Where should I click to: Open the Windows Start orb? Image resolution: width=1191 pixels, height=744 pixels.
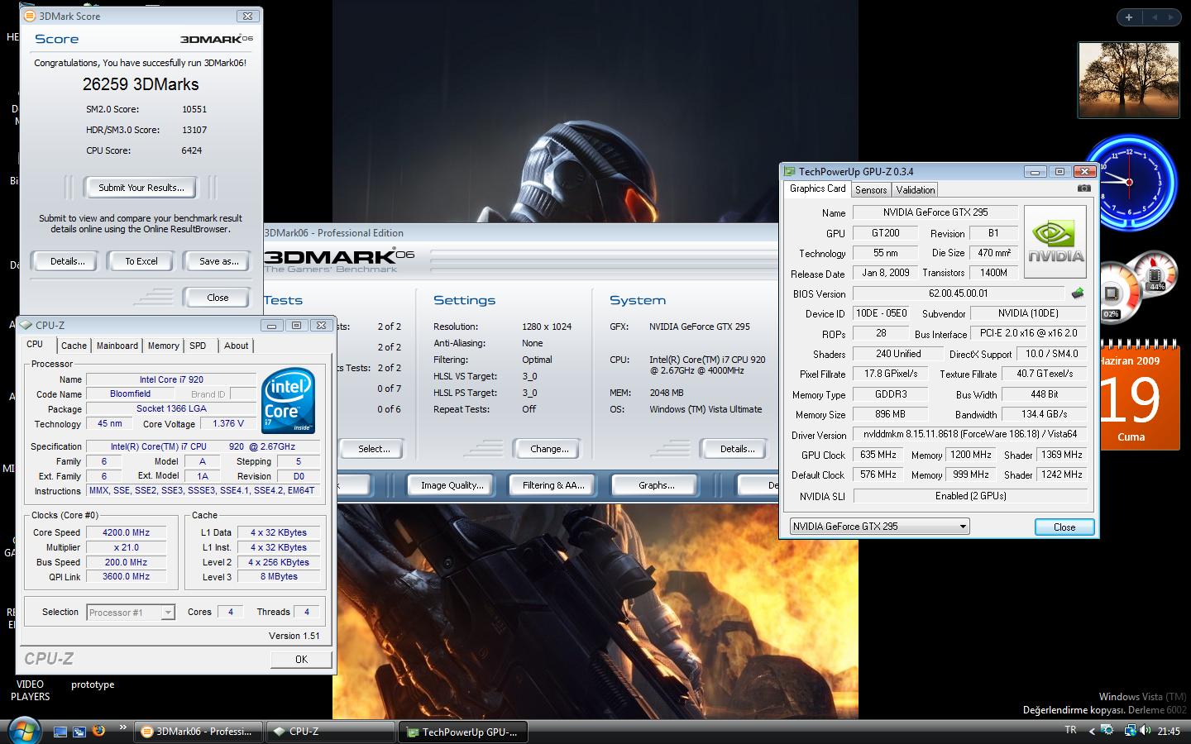pos(23,731)
